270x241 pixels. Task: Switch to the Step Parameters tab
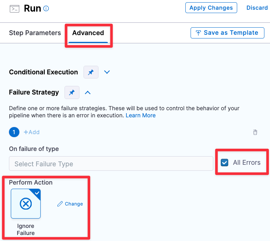35,33
